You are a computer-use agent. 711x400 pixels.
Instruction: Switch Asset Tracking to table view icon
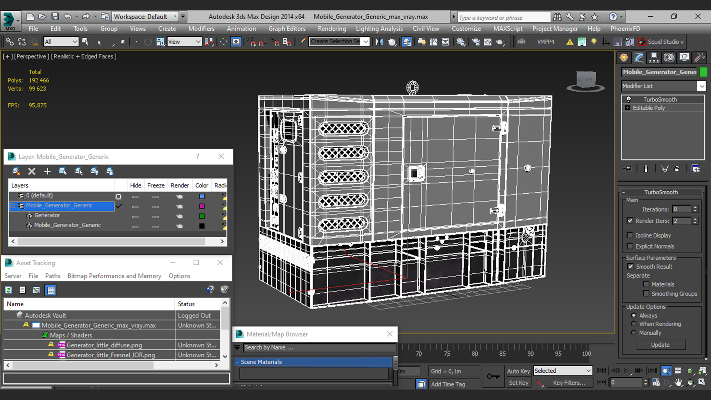51,290
